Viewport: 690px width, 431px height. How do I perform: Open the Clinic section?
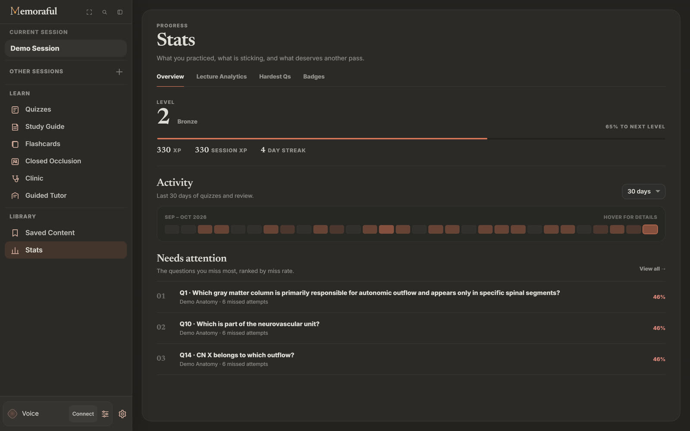coord(66,178)
